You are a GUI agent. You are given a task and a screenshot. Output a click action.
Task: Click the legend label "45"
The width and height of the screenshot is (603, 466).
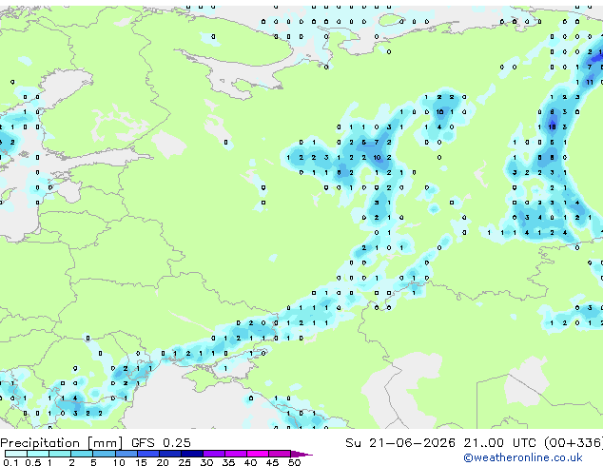tap(272, 462)
